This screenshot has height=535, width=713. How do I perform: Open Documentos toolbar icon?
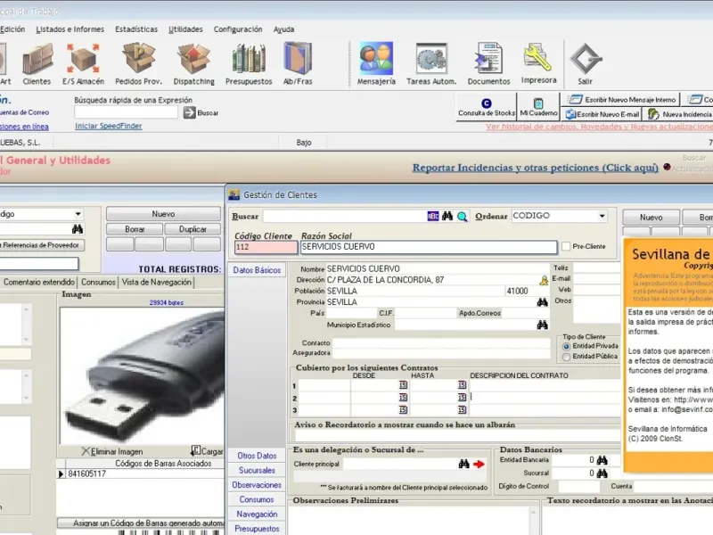pos(488,64)
